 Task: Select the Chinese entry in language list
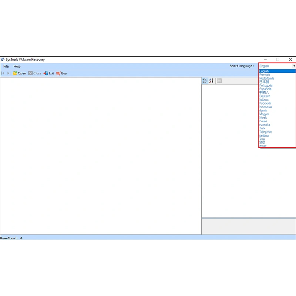(277, 92)
